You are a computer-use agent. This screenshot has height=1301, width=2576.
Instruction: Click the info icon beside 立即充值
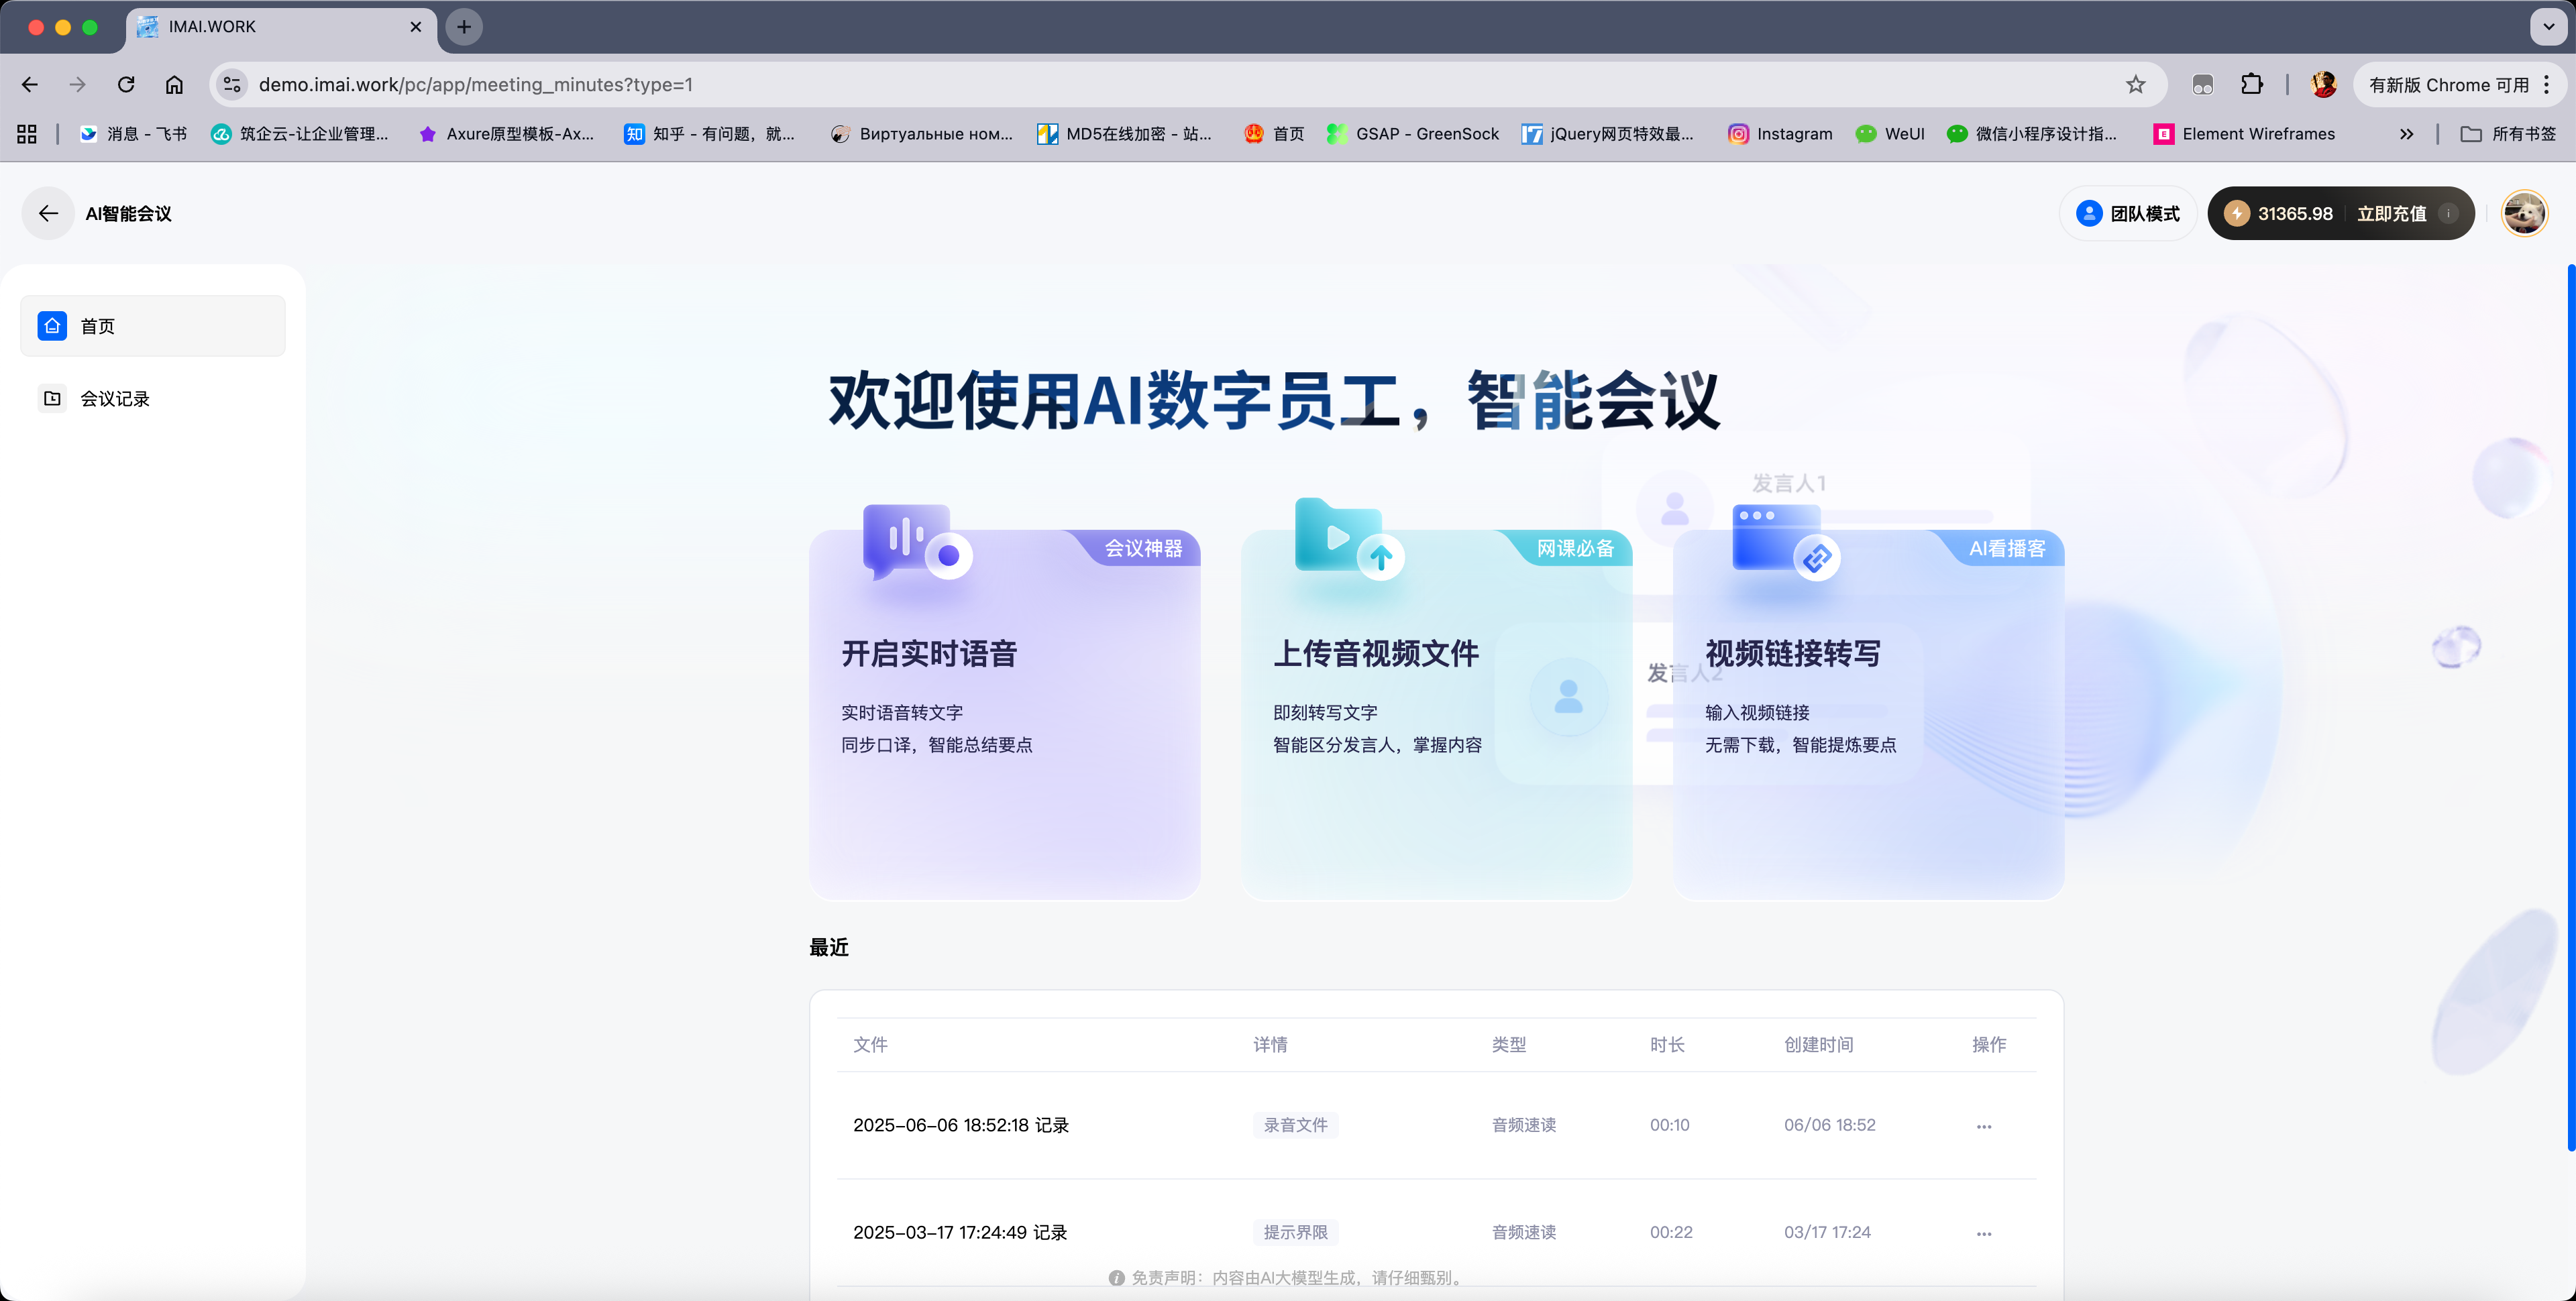click(x=2449, y=213)
